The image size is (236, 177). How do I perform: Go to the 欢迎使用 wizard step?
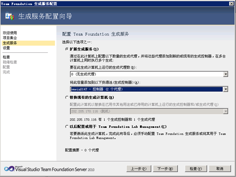10,33
